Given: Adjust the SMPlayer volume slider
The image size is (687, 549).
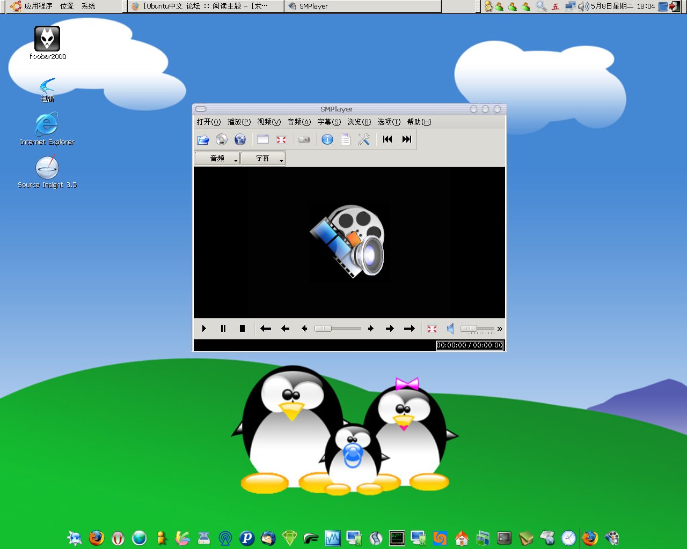Looking at the screenshot, I should (477, 328).
